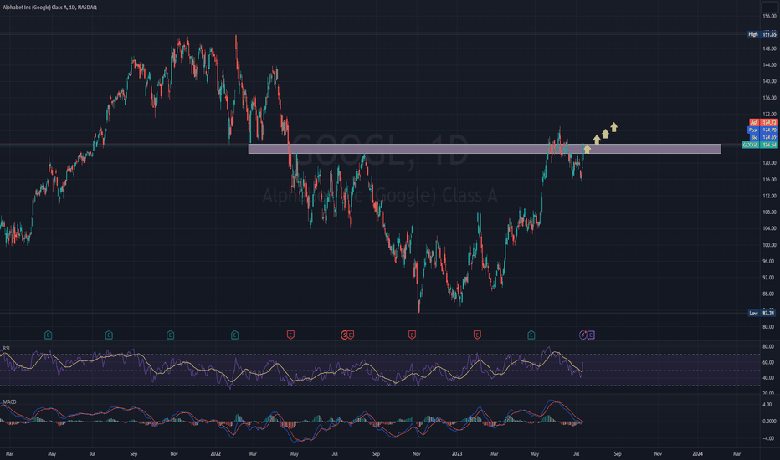Screen dimensions: 780x460
Task: Click 0.000 on the MACD scale
Action: [768, 422]
